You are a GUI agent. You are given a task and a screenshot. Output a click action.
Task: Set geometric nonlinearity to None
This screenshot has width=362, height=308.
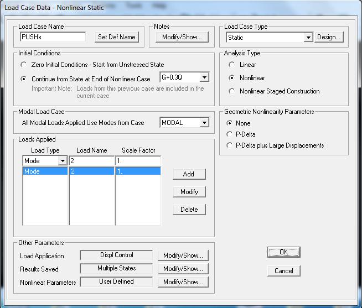[x=229, y=123]
